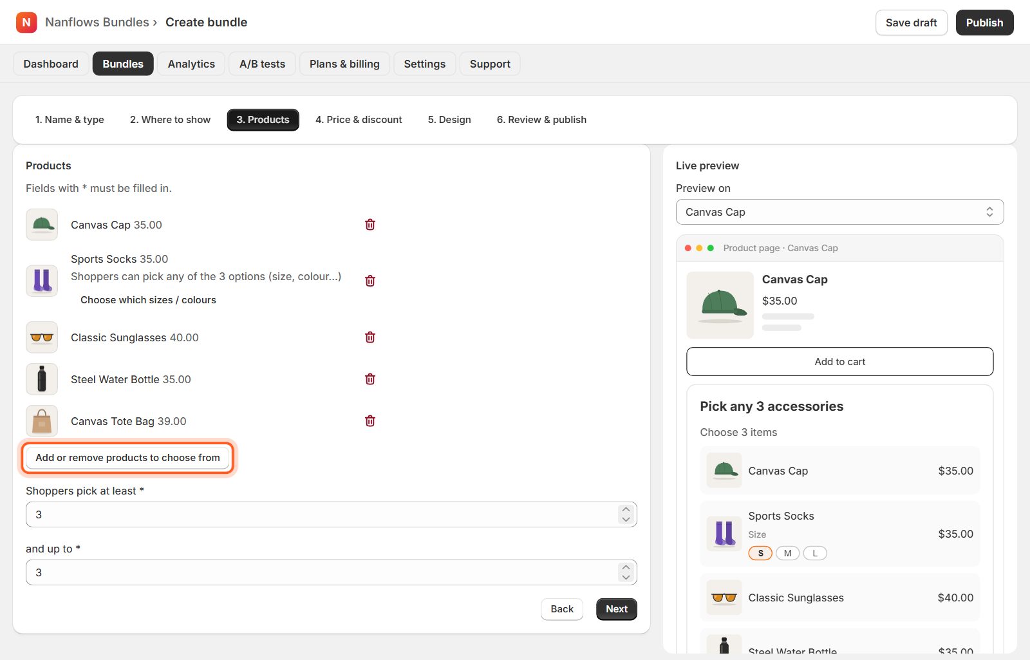Decrease the Shoppers pick at least value
The image size is (1030, 660).
pyautogui.click(x=626, y=520)
